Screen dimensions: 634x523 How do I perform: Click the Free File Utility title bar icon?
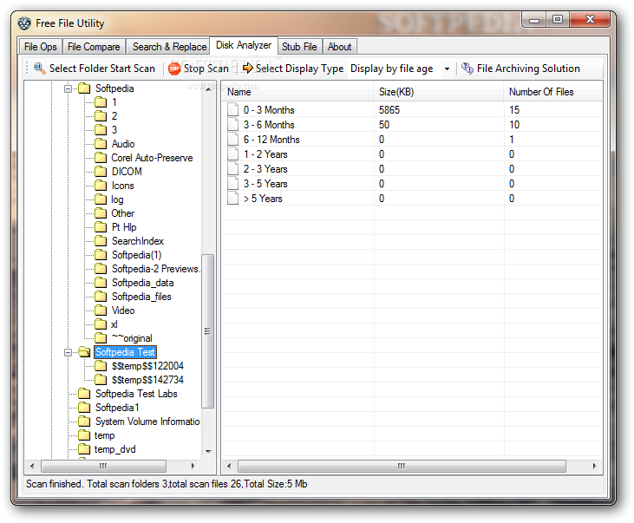[x=24, y=23]
